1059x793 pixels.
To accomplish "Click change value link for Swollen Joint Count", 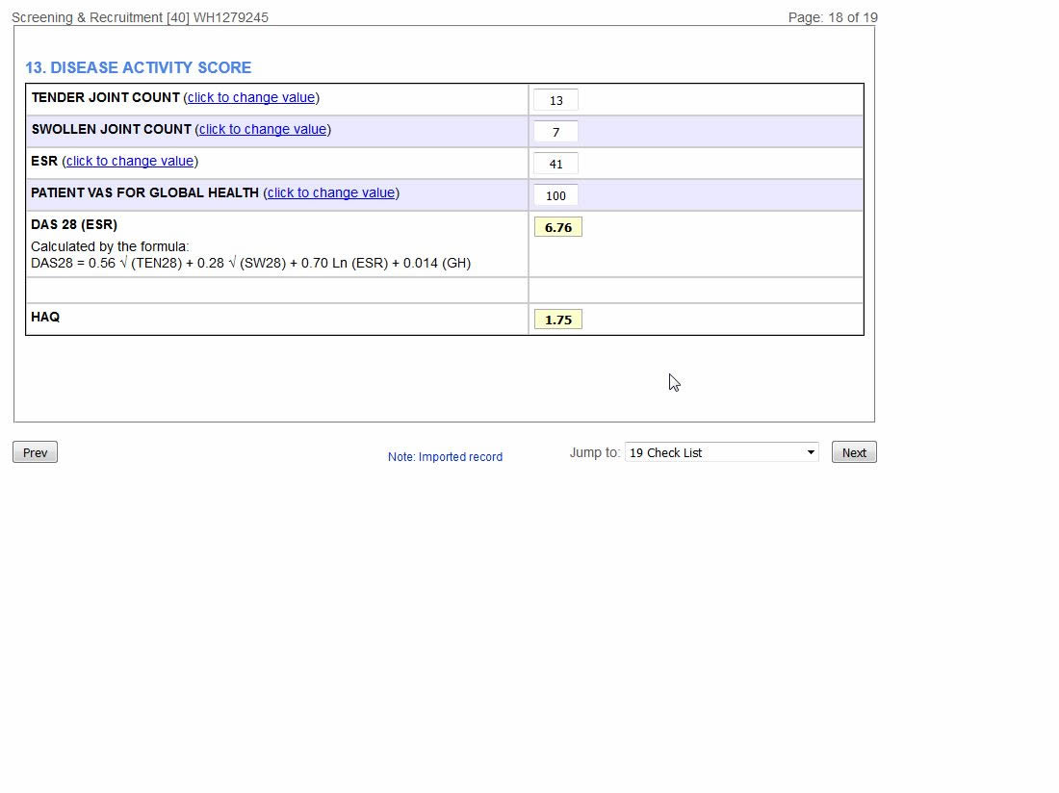I will 263,130.
